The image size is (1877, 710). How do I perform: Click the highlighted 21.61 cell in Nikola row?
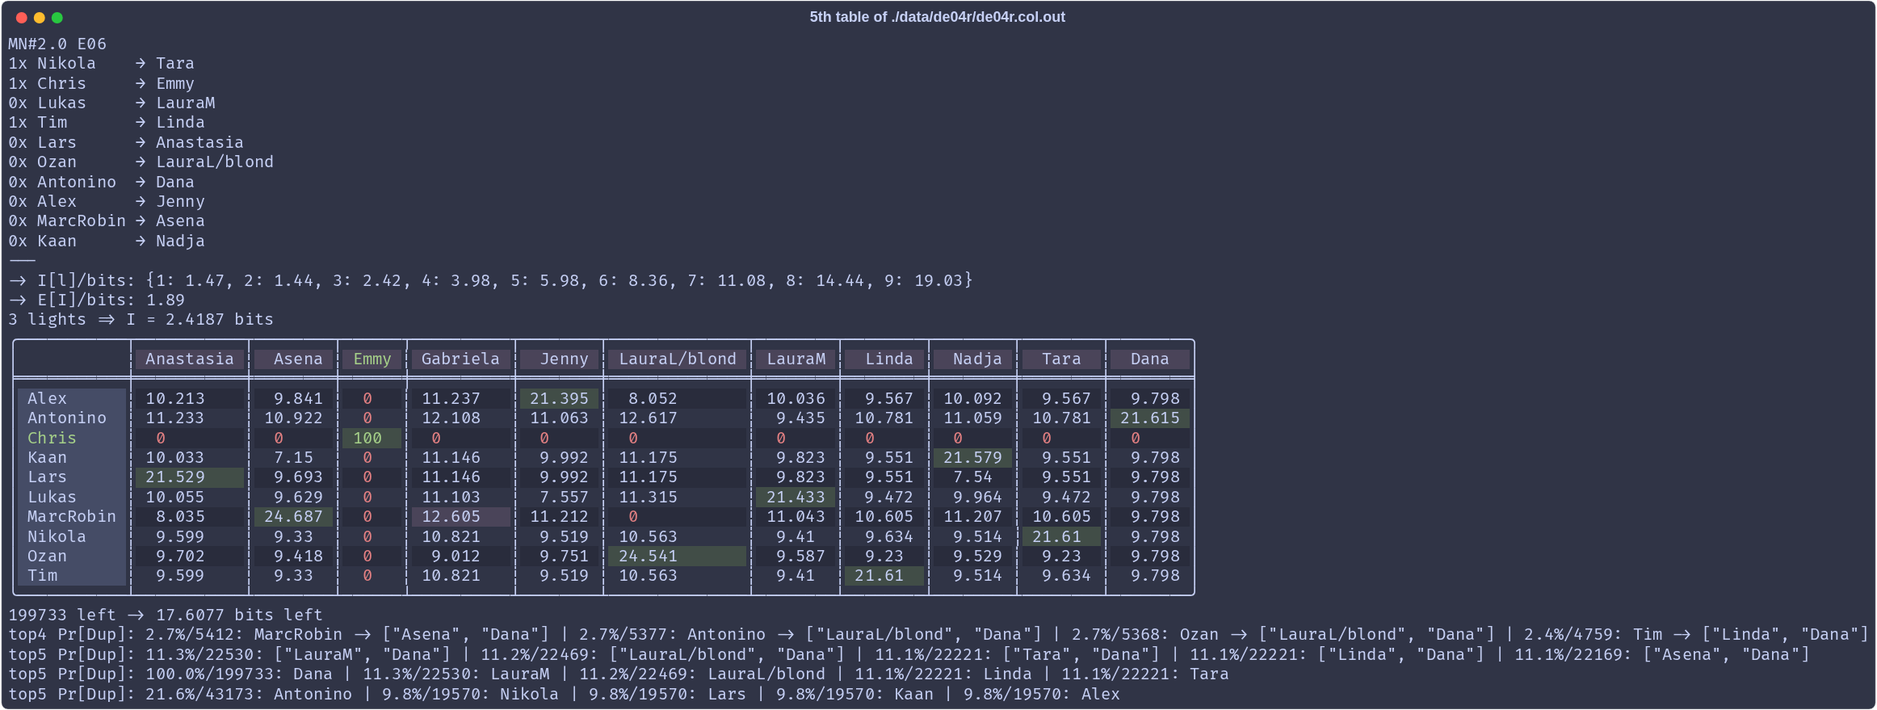[x=1061, y=536]
